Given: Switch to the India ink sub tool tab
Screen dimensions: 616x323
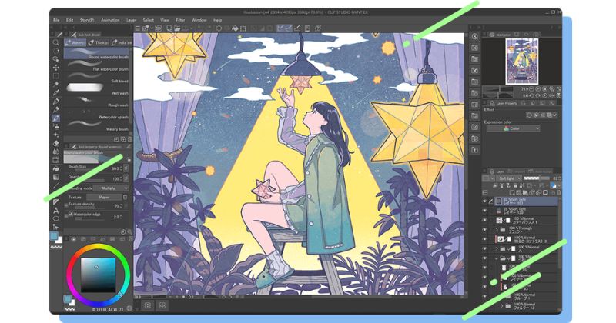Looking at the screenshot, I should [x=121, y=42].
